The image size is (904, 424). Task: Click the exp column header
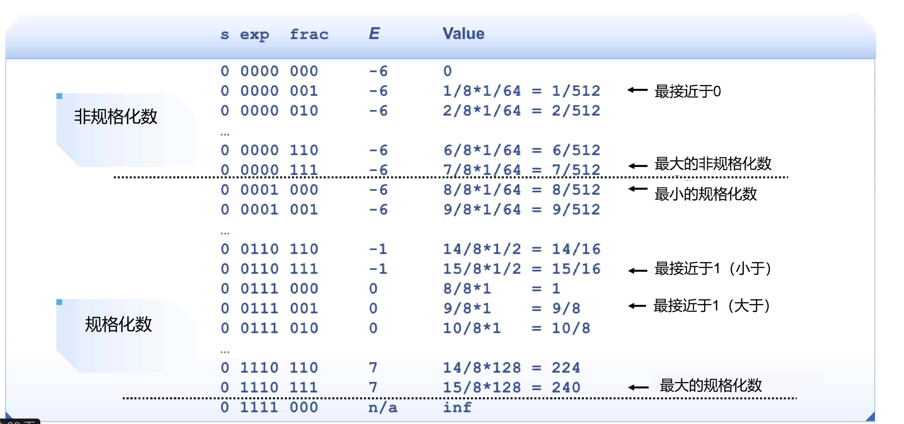254,35
